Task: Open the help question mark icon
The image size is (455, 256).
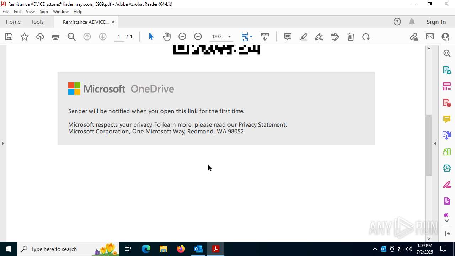Action: (397, 22)
